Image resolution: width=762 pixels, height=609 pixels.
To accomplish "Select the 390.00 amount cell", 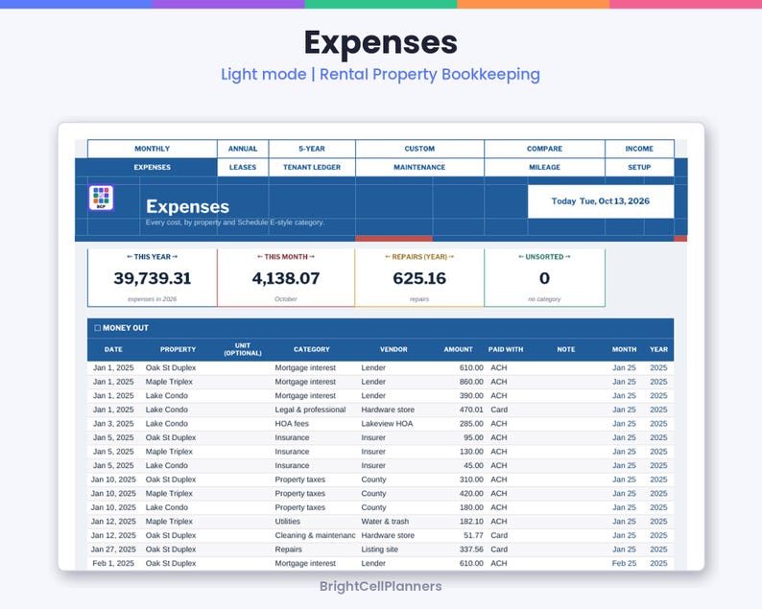I will (460, 396).
